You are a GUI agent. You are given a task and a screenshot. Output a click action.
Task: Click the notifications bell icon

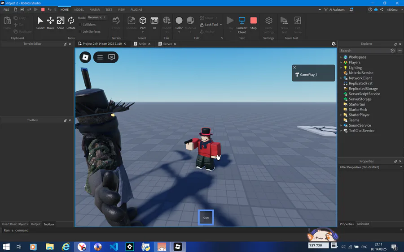click(x=351, y=9)
